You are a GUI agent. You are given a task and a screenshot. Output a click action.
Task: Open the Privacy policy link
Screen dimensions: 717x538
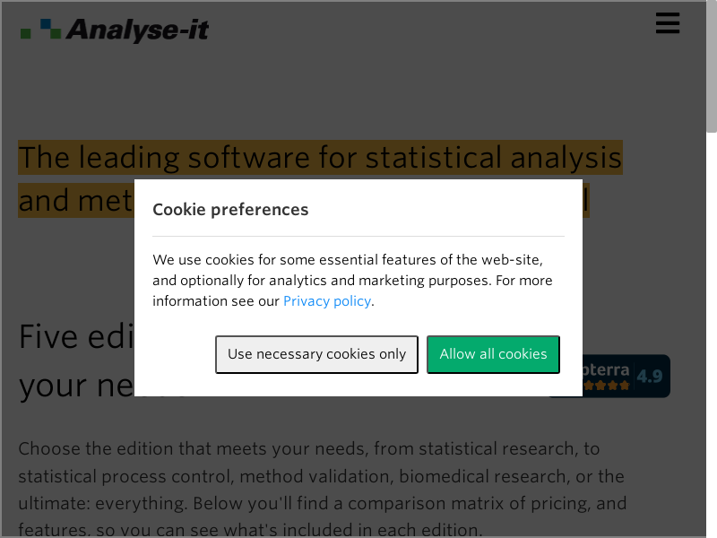click(x=326, y=301)
